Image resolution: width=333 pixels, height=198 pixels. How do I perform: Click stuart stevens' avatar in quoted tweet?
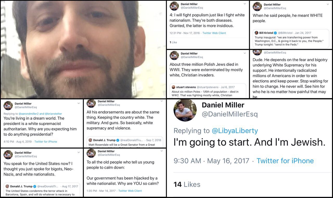(x=174, y=87)
